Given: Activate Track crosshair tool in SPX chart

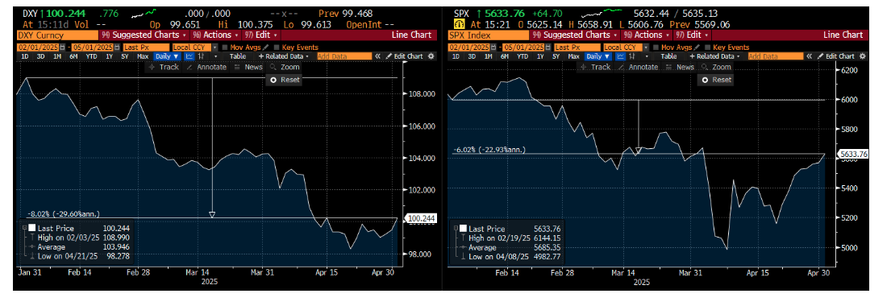Looking at the screenshot, I should coord(595,67).
